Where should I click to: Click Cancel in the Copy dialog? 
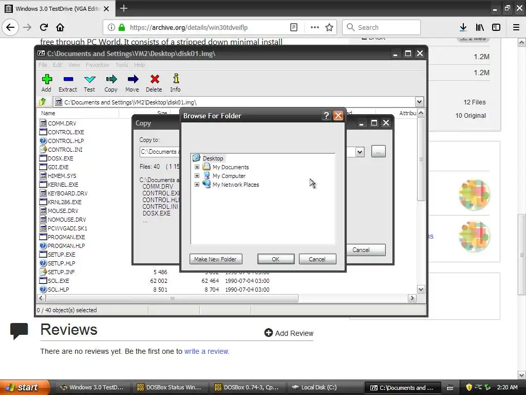(365, 250)
